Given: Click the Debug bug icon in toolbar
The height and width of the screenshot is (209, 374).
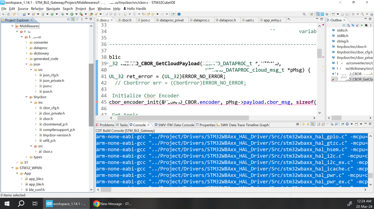Looking at the screenshot, I should [63, 14].
